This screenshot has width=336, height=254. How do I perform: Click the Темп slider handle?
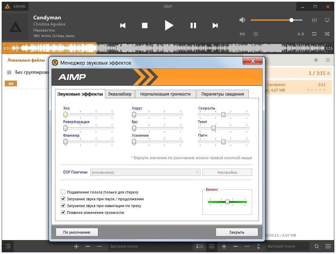point(213,128)
